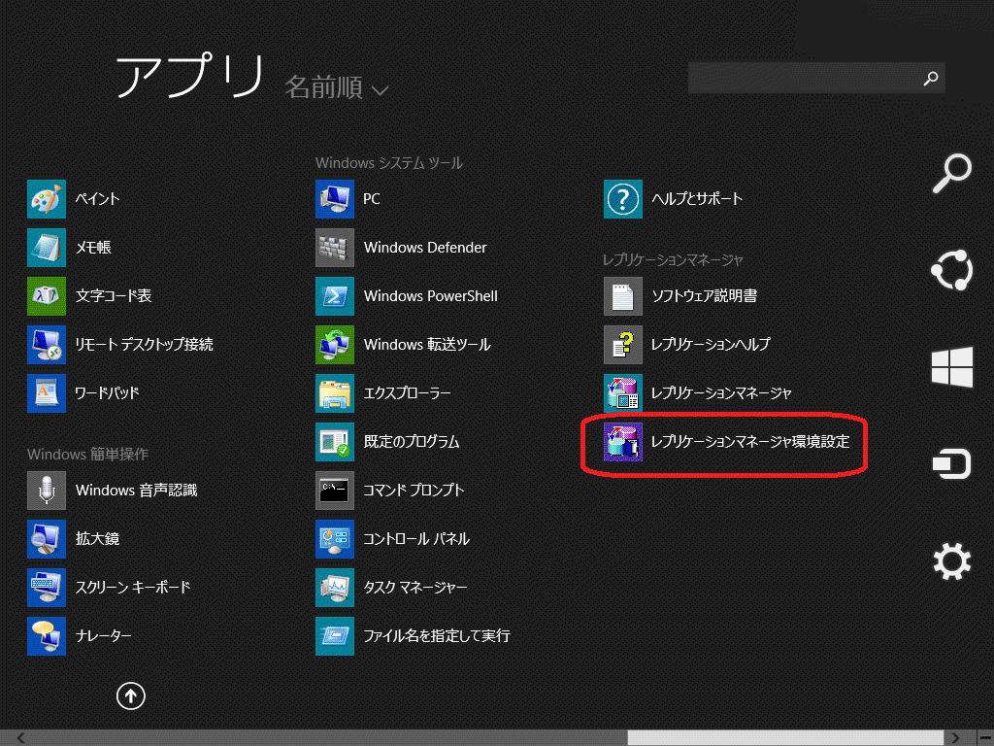Open the Search charm

952,173
